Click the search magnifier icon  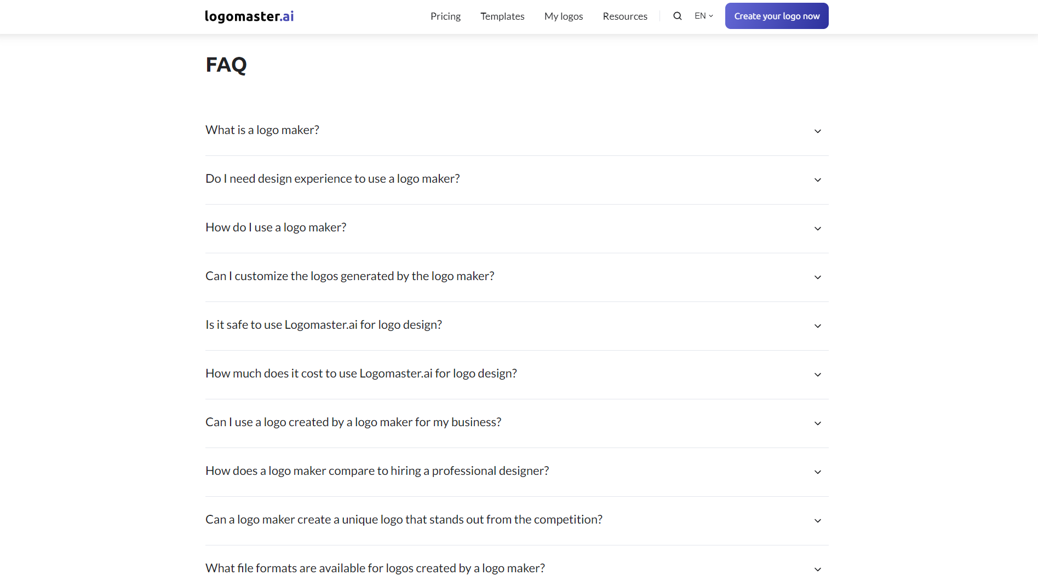[x=678, y=16]
